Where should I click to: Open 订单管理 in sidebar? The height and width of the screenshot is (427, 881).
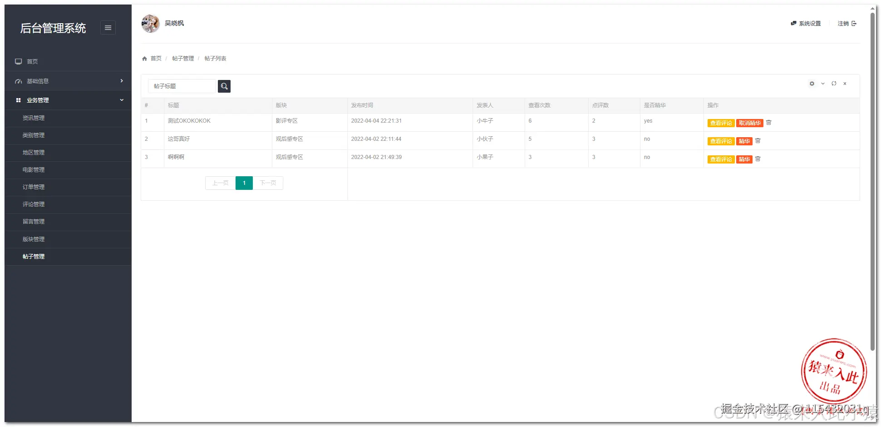(68, 187)
